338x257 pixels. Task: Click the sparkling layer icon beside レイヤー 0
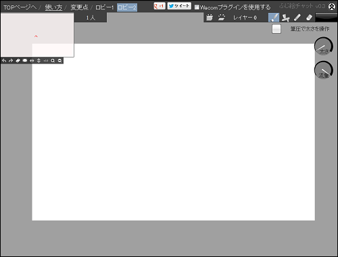tap(222, 18)
